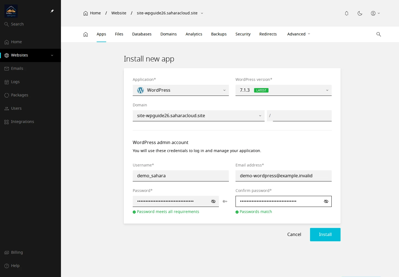Click the Sahara Cloud logo
399x277 pixels.
(11, 11)
